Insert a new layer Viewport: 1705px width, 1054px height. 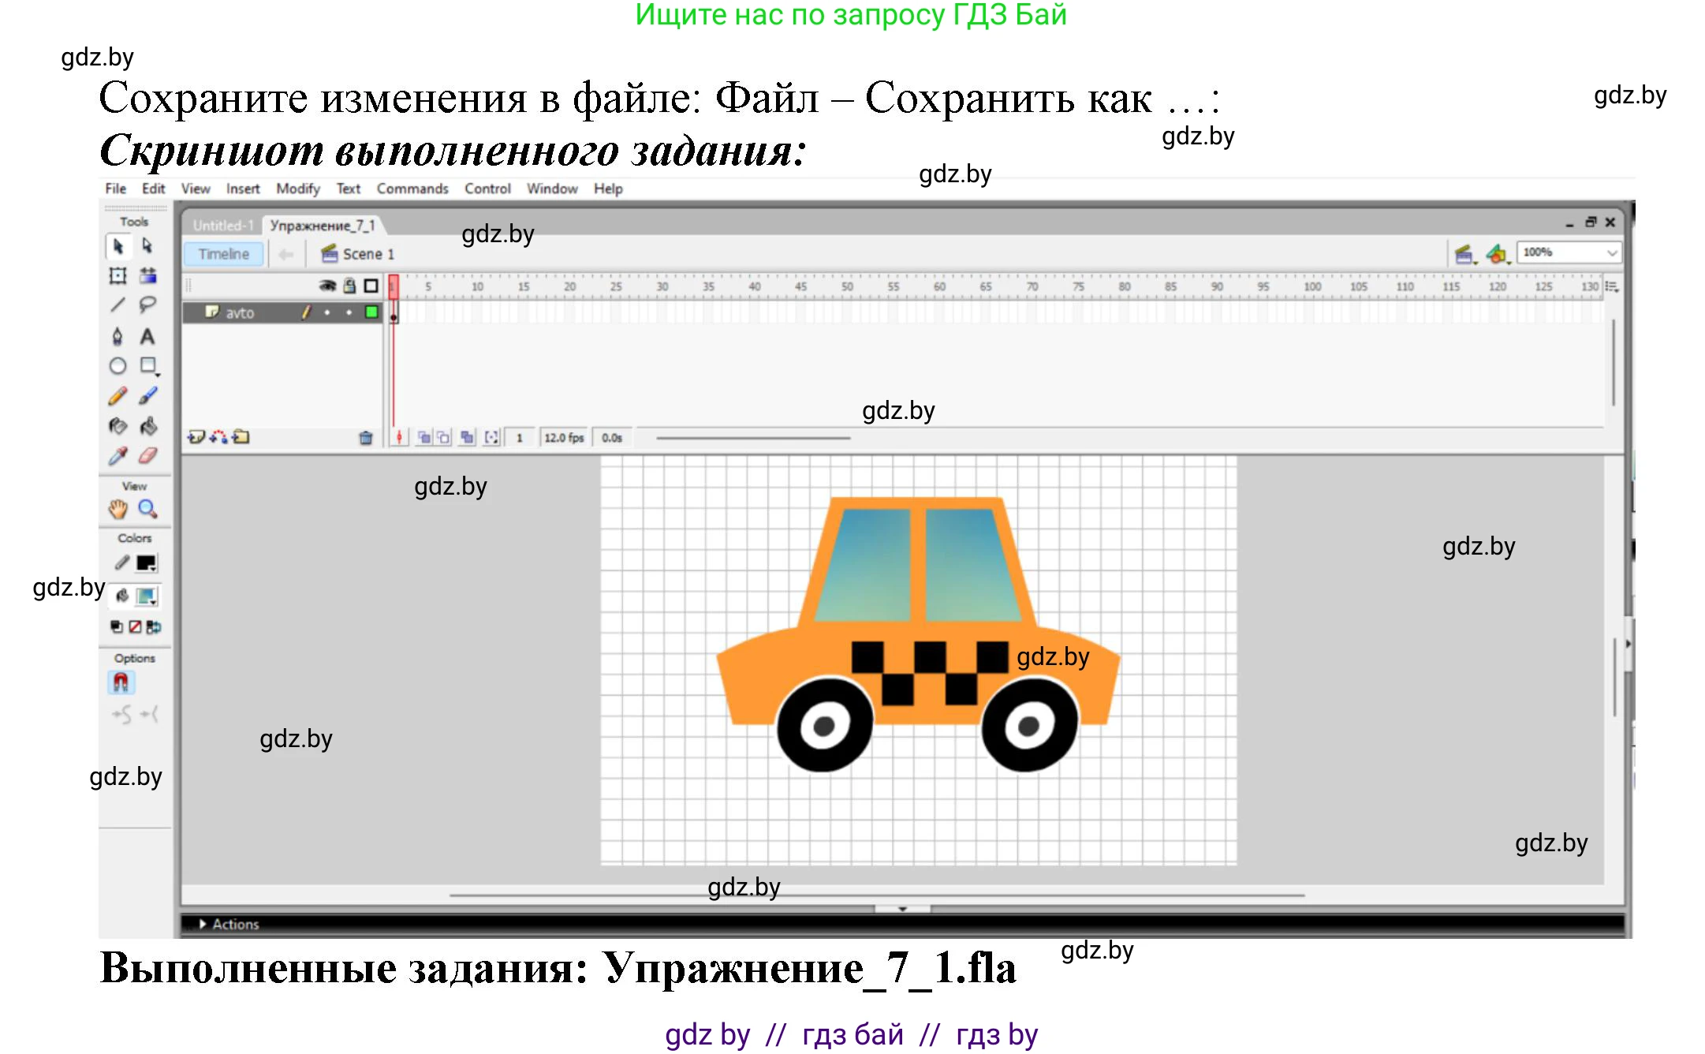pyautogui.click(x=197, y=436)
